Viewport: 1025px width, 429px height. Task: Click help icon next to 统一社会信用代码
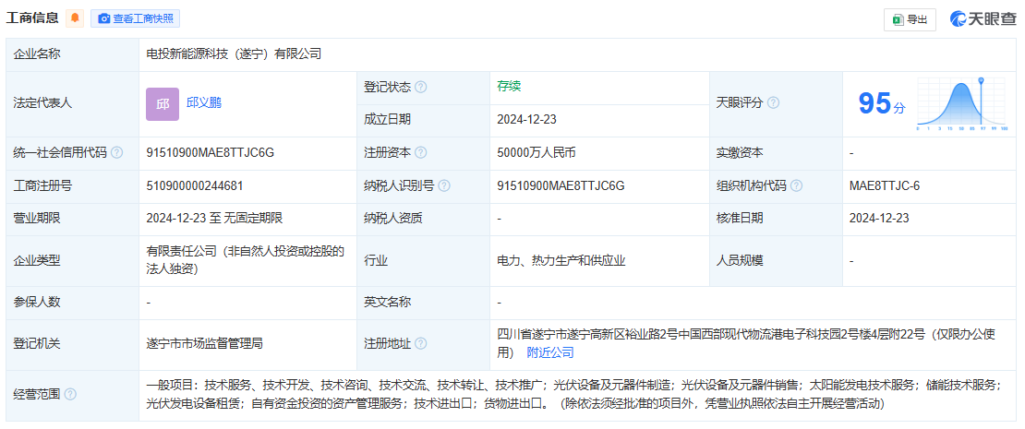pos(116,153)
